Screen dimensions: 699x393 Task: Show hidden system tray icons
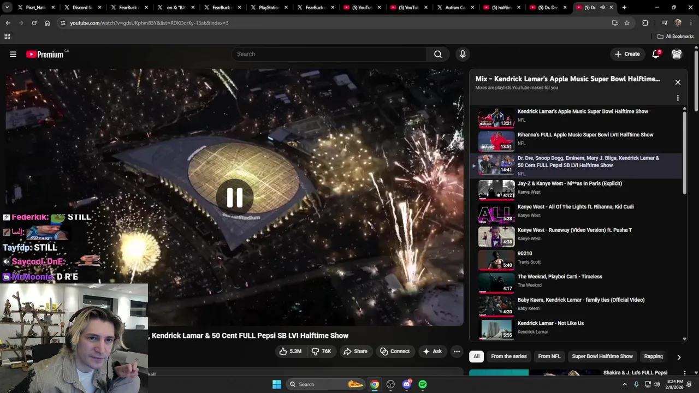(625, 384)
